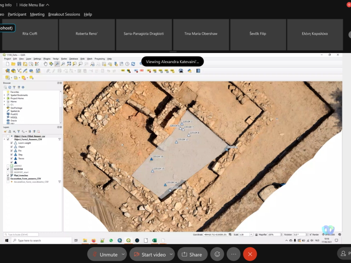
Task: Open the Webex Help menu
Action: click(88, 14)
